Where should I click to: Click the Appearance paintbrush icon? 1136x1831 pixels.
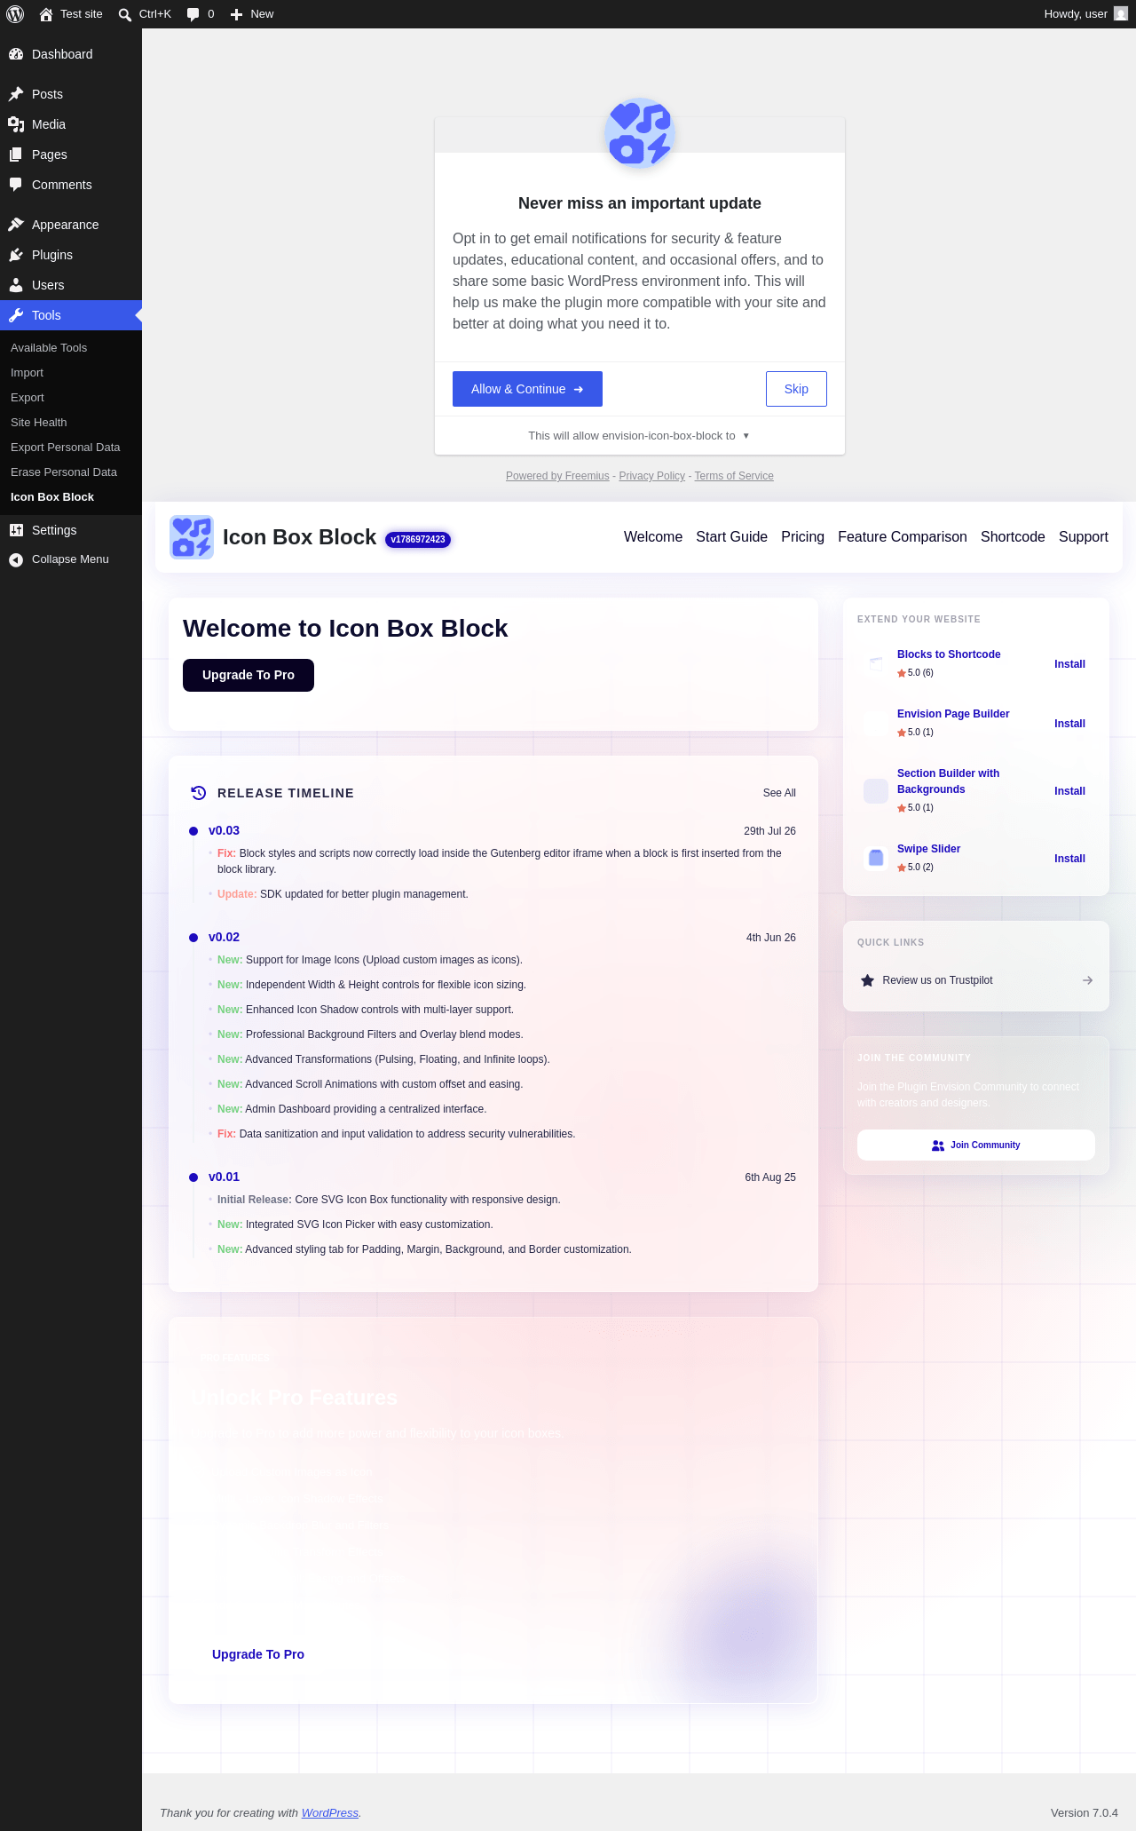[x=16, y=225]
